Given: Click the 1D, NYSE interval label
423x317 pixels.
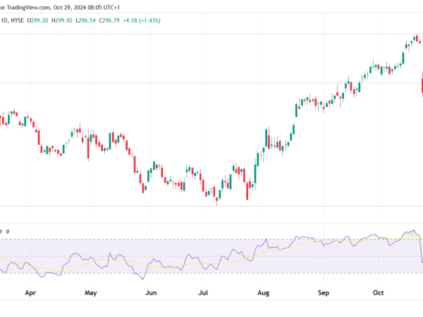Looking at the screenshot, I should (x=12, y=20).
